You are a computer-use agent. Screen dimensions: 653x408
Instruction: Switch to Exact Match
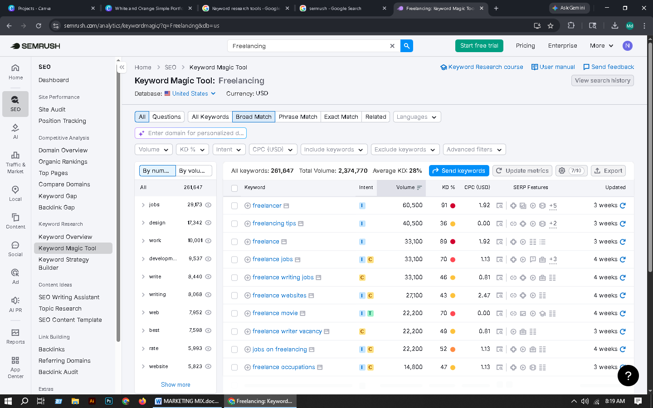click(x=341, y=117)
